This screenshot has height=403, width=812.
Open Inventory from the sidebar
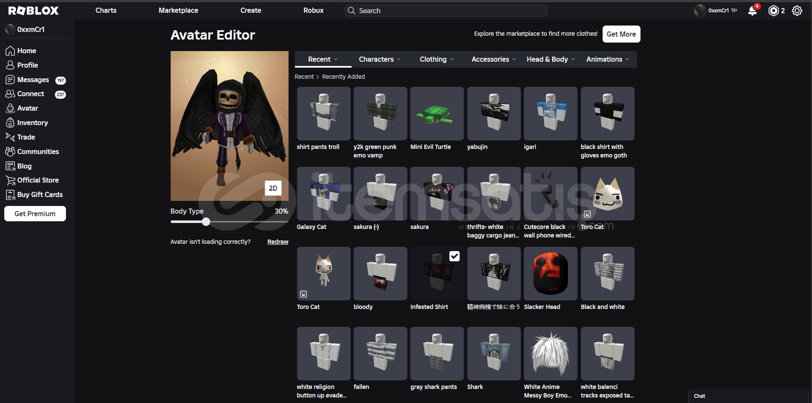(32, 123)
